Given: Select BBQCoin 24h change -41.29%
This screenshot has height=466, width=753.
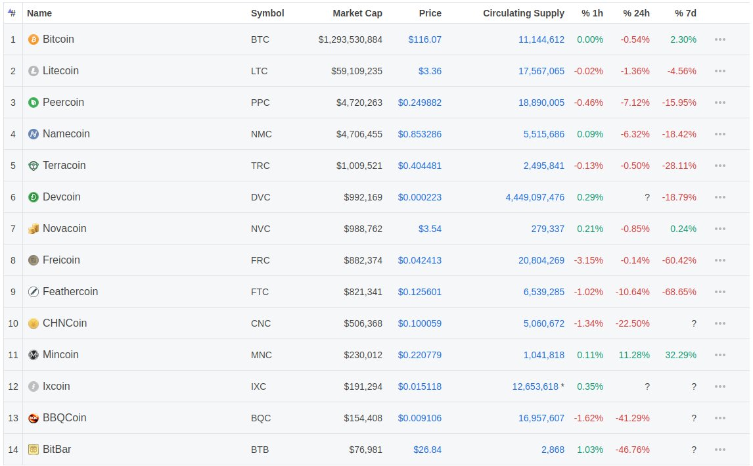Looking at the screenshot, I should (633, 418).
